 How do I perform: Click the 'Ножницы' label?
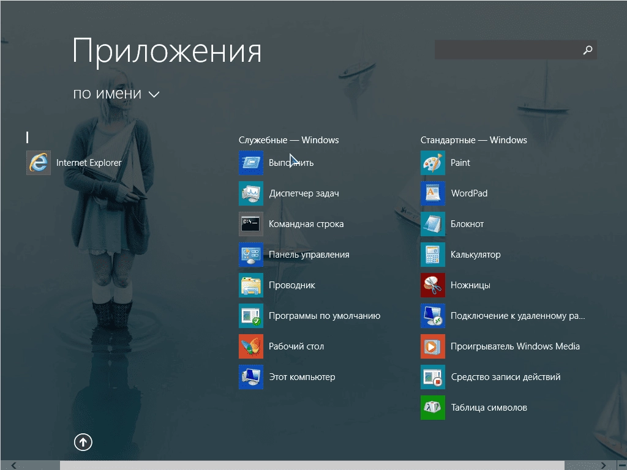(x=471, y=285)
